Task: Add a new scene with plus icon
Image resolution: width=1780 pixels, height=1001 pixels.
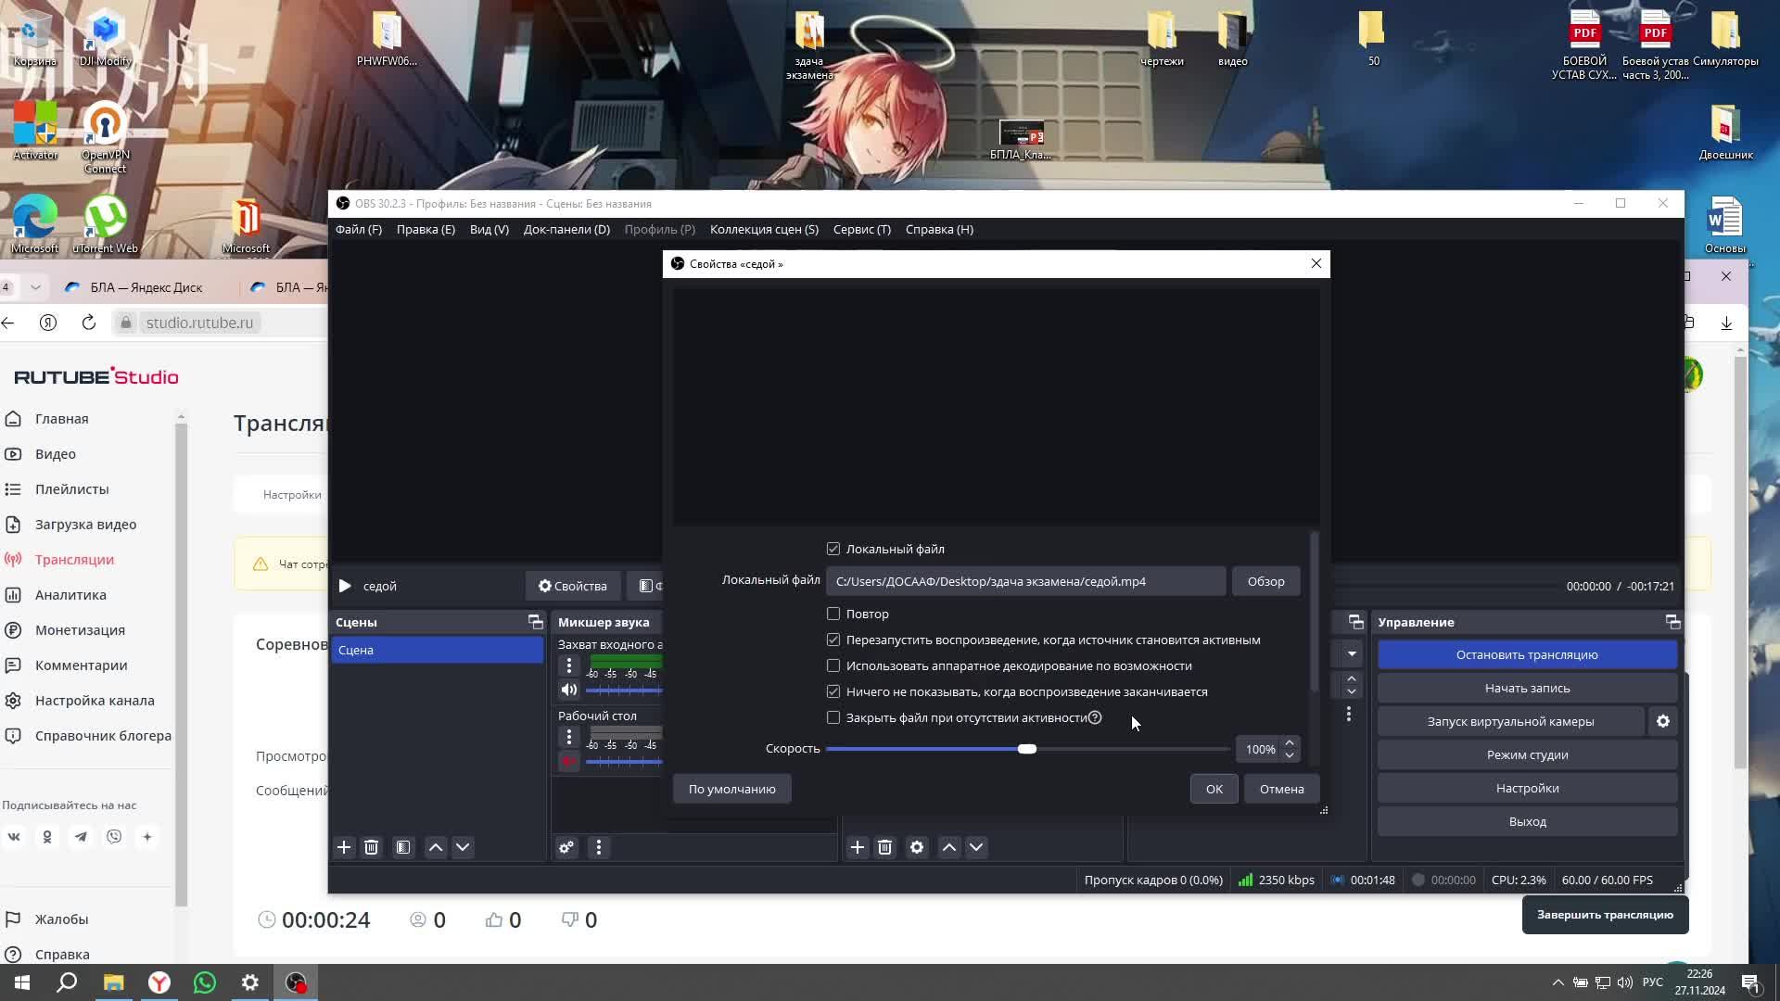Action: (344, 847)
